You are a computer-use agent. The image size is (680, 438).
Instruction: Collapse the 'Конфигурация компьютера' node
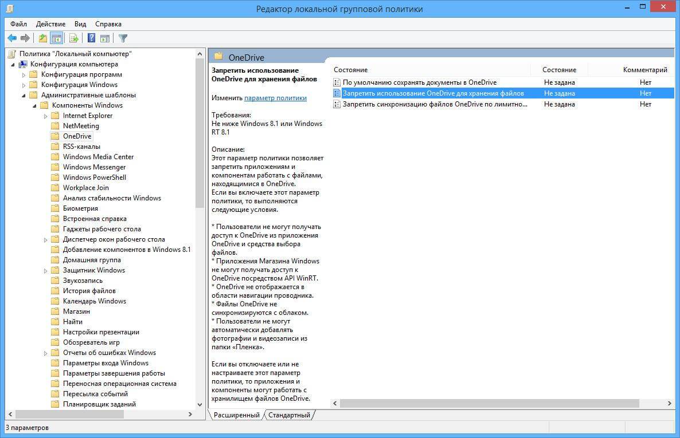[x=13, y=65]
